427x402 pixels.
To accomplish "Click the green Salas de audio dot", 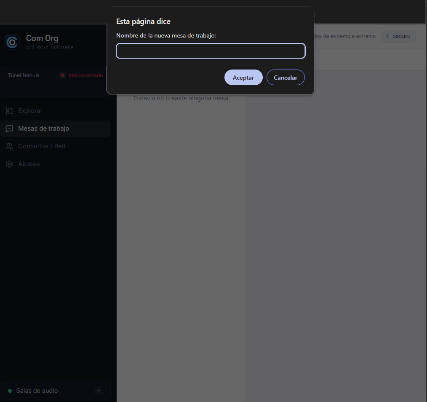I will (x=10, y=391).
